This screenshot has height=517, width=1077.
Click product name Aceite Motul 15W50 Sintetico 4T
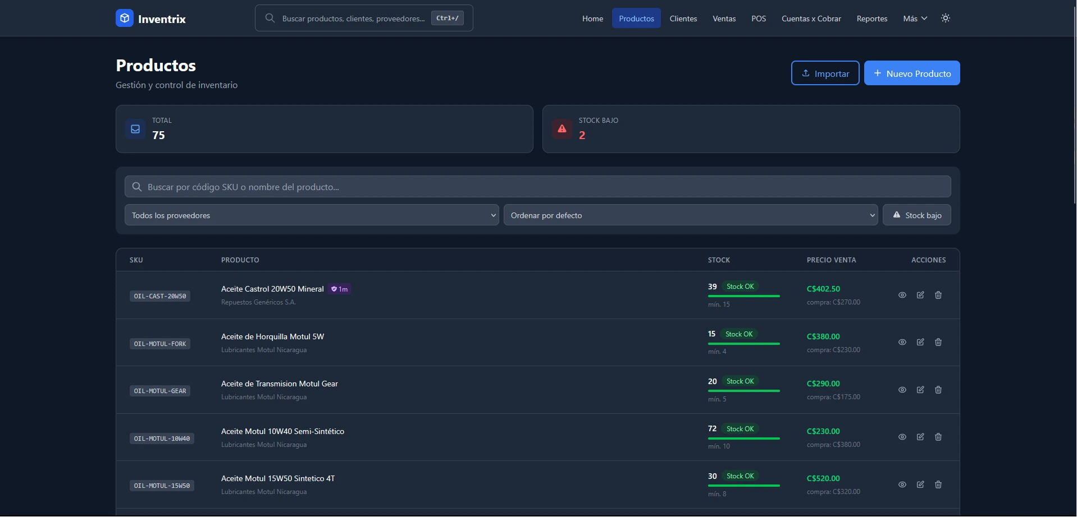(x=278, y=478)
